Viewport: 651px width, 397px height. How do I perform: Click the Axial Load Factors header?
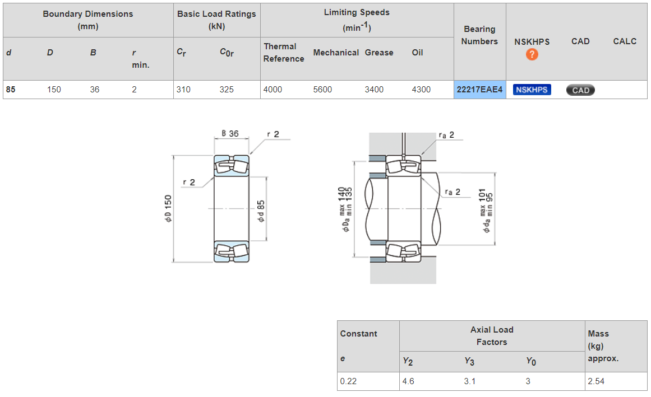tap(491, 336)
